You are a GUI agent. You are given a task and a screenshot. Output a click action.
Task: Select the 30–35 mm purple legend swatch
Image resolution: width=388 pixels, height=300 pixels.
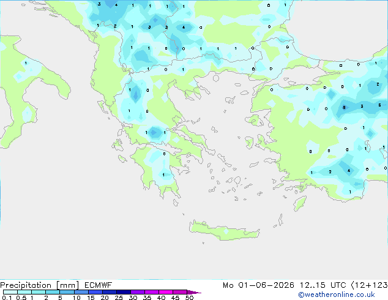pyautogui.click(x=138, y=292)
